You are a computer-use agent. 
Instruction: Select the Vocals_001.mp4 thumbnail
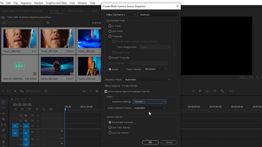(x=57, y=66)
